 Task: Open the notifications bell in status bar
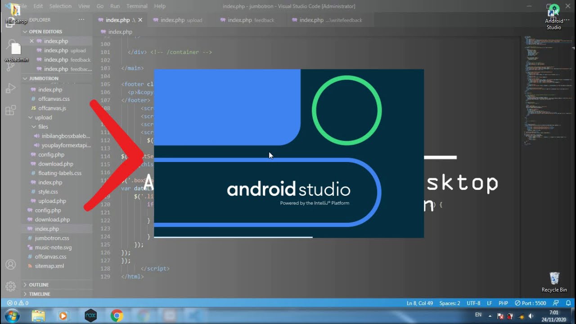click(x=568, y=303)
